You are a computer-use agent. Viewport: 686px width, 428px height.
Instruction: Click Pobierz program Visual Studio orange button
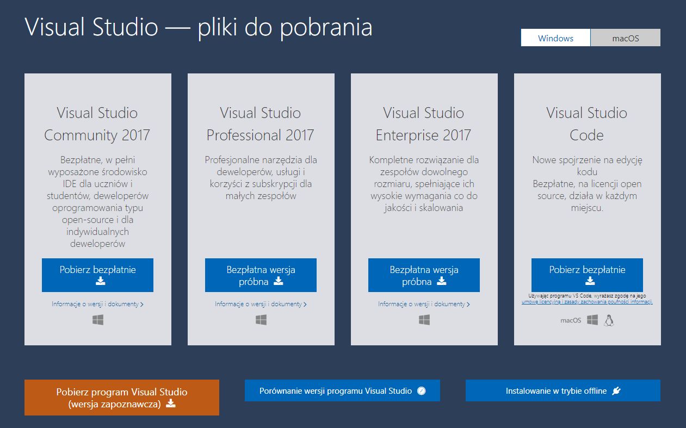click(x=122, y=398)
